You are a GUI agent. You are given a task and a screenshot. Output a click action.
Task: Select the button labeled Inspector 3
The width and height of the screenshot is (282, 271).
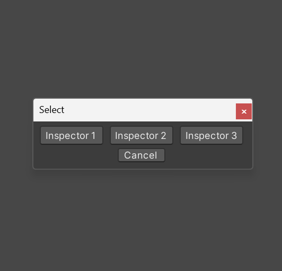coord(211,135)
